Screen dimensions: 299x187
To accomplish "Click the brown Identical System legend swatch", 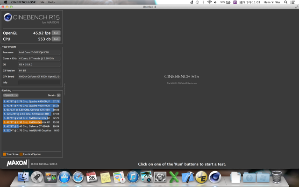I will click(21, 154).
